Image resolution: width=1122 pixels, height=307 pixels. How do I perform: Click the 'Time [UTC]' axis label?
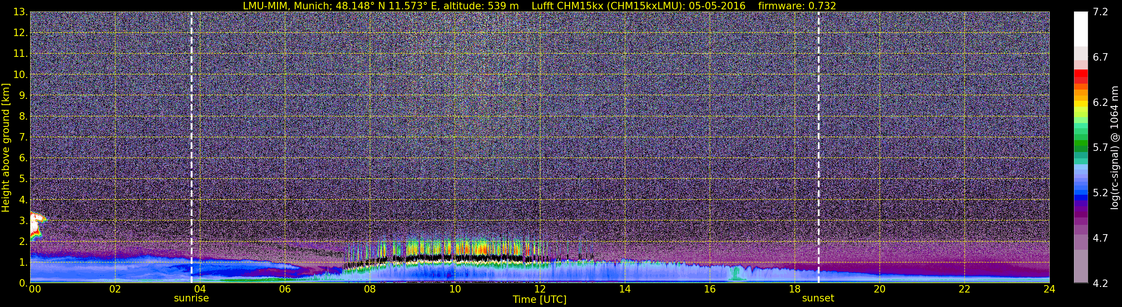coord(540,300)
